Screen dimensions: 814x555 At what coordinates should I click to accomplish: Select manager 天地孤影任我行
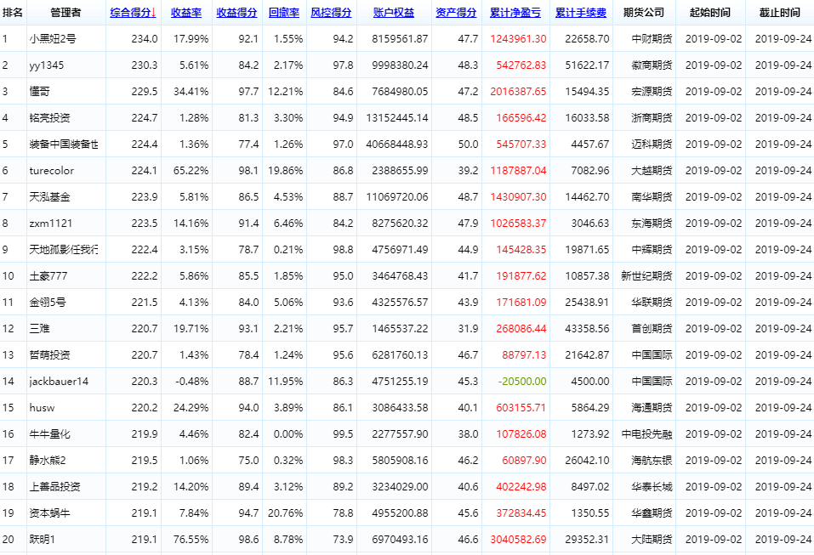click(x=64, y=250)
